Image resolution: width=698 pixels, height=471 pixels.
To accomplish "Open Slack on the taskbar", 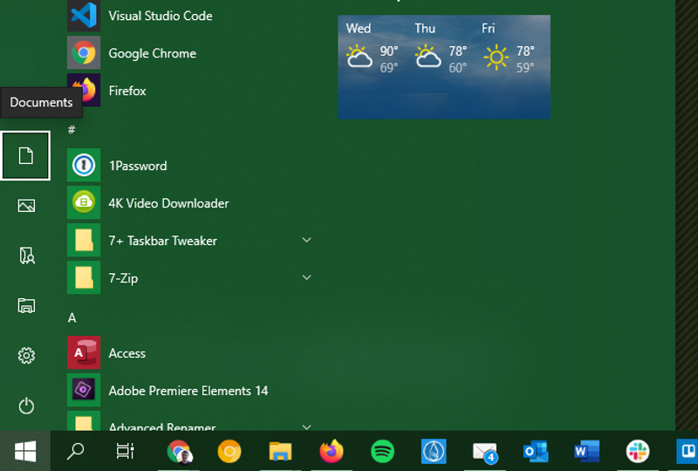I will pos(638,451).
